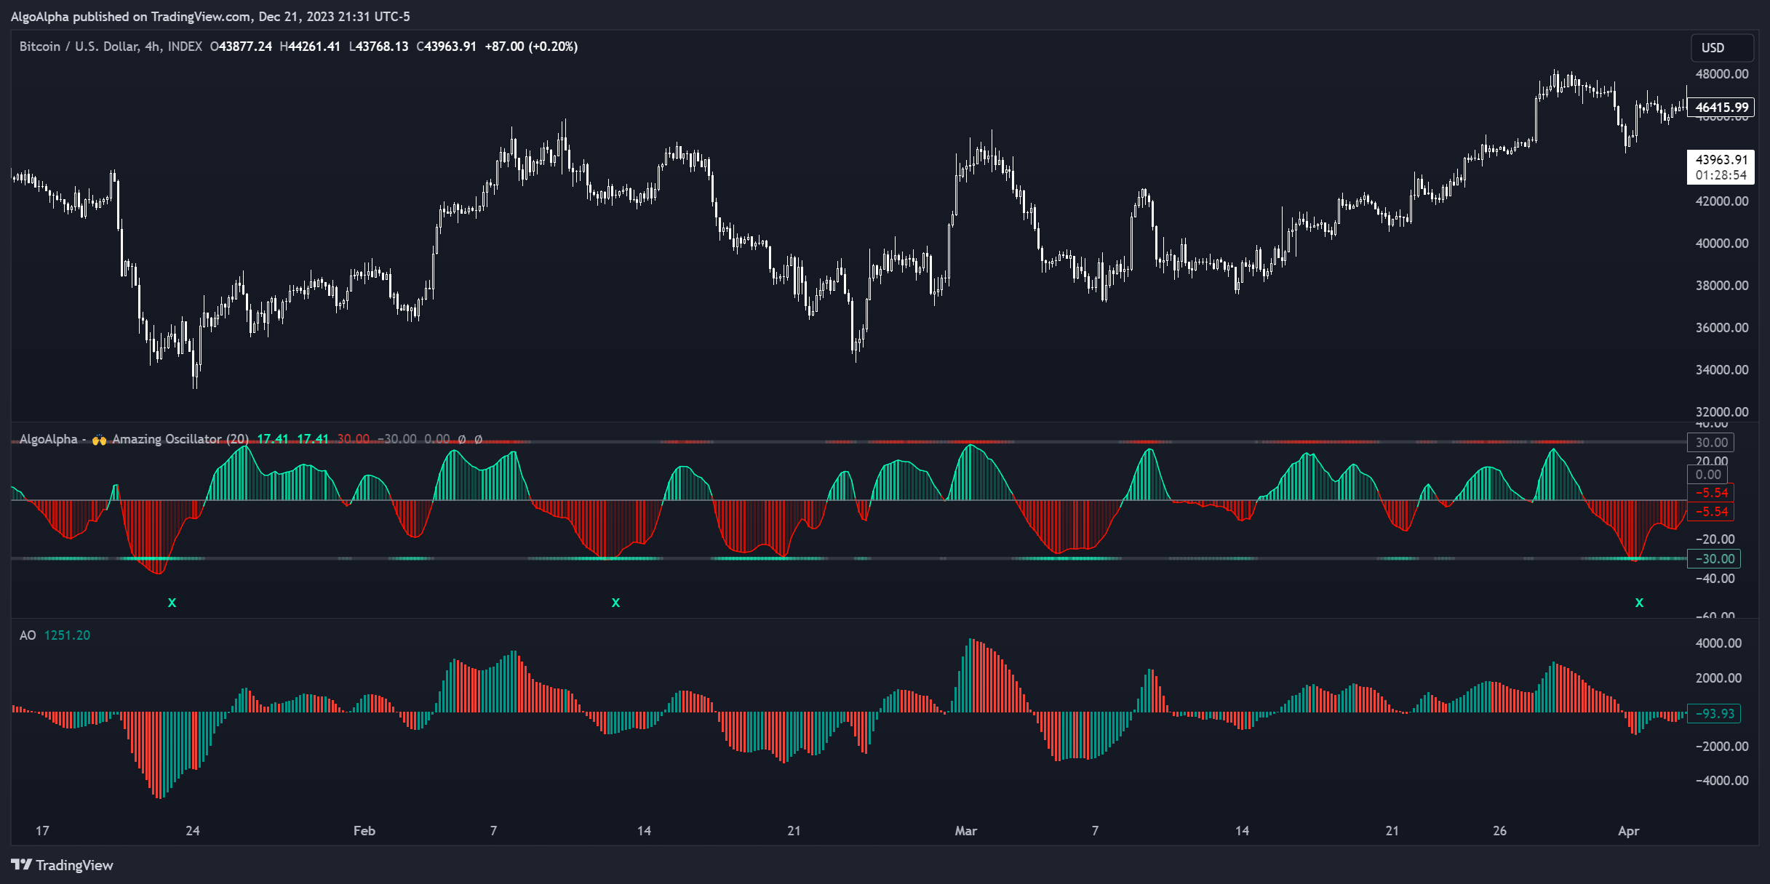Click the 20.00 oscillator axis label
The image size is (1770, 884).
pos(1711,461)
